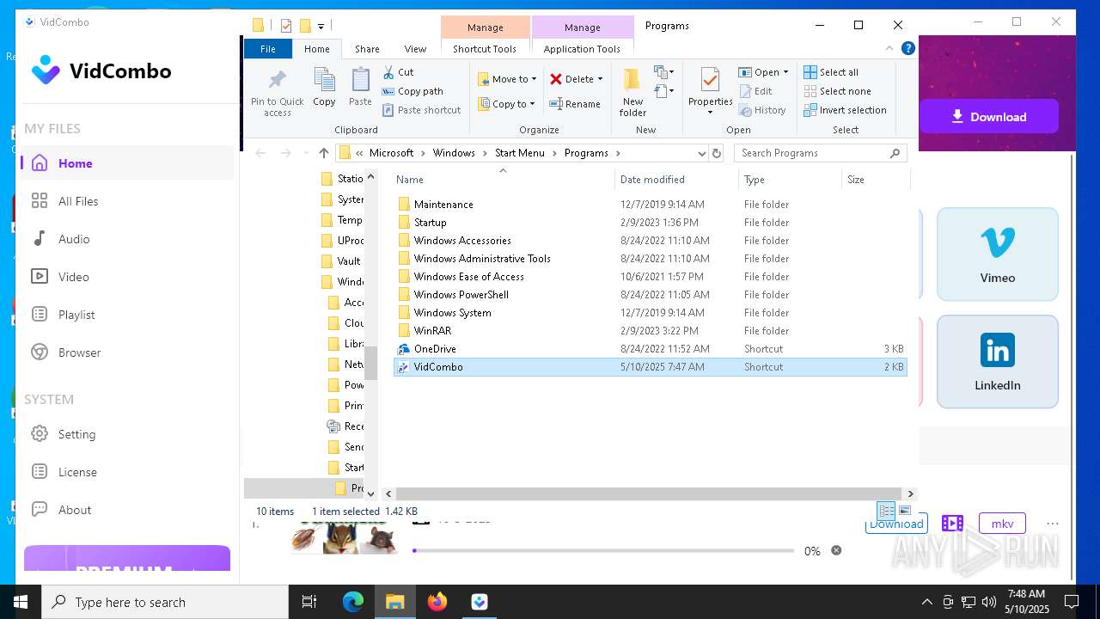This screenshot has height=619, width=1100.
Task: Click Rename in Organize group
Action: click(x=575, y=104)
